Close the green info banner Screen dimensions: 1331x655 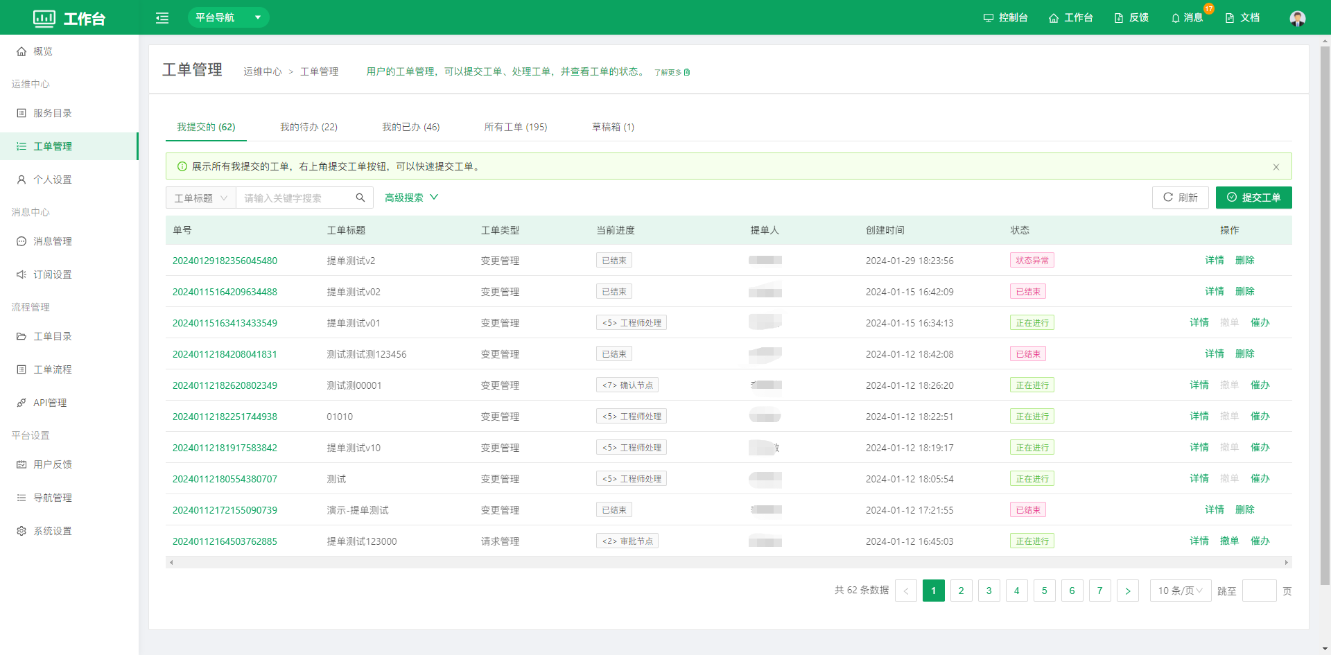click(x=1276, y=167)
